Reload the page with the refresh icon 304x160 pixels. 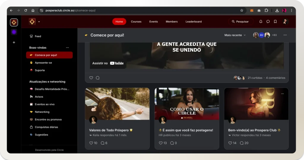(26, 10)
